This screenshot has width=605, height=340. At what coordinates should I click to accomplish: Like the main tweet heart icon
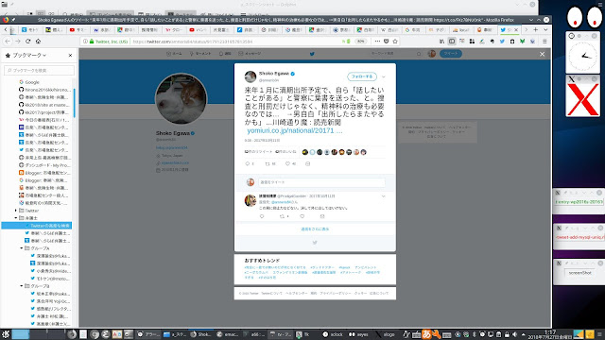pyautogui.click(x=287, y=163)
